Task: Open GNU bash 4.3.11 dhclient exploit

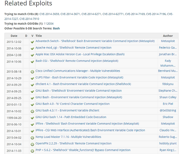Action: [x=67, y=110]
